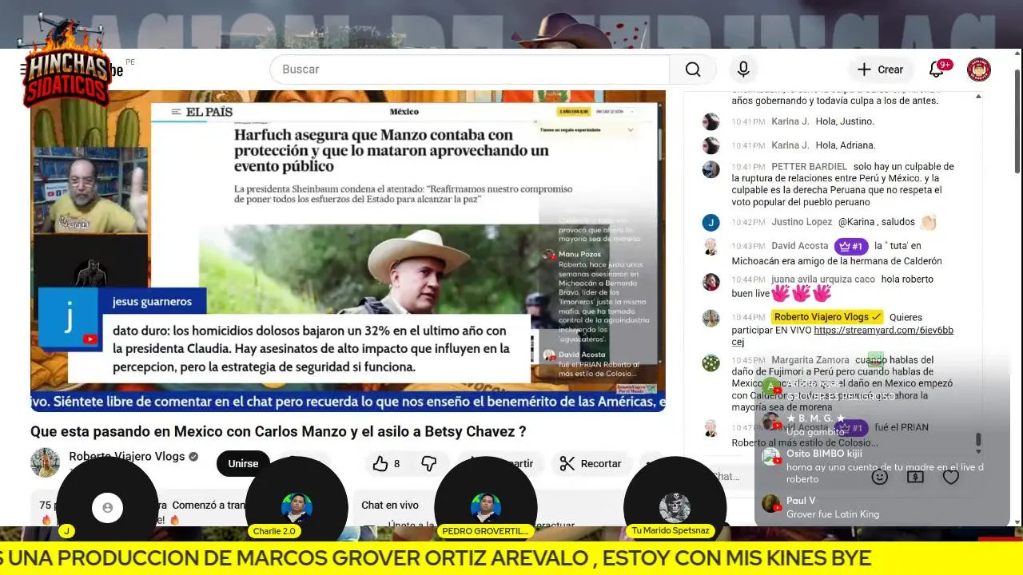The image size is (1023, 575).
Task: Click the Margarita Zamora username in chat
Action: pyautogui.click(x=810, y=360)
